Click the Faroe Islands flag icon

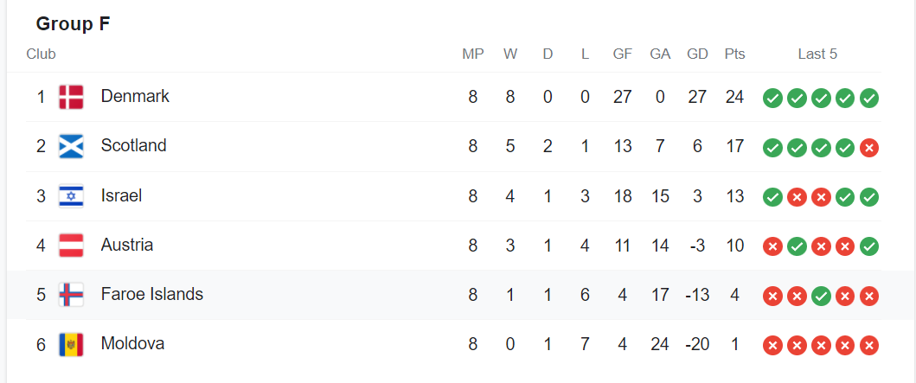pos(71,295)
